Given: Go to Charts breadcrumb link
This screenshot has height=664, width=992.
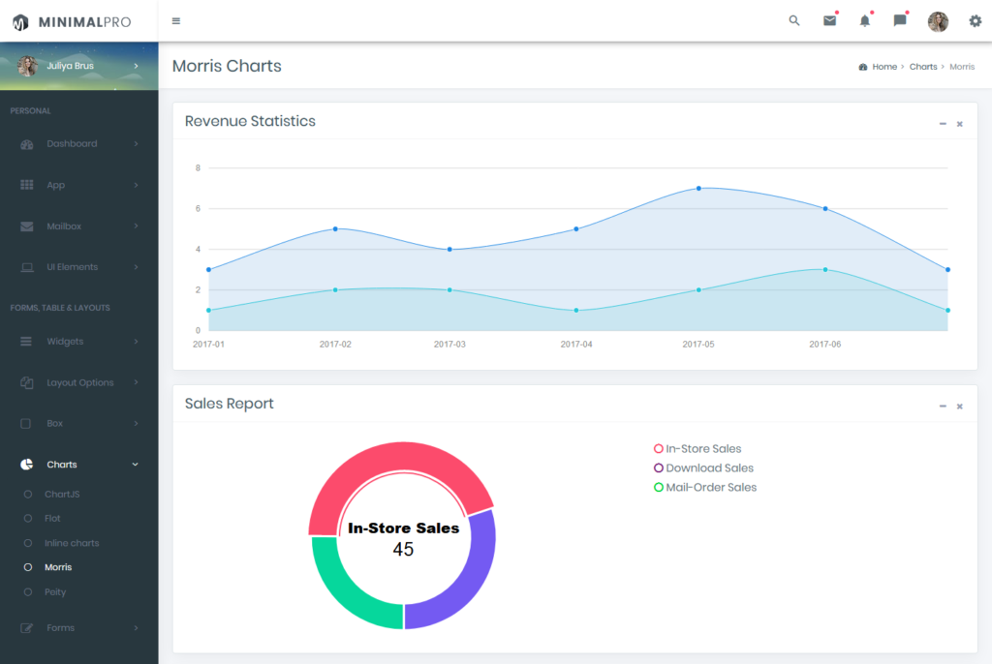Looking at the screenshot, I should coord(923,67).
